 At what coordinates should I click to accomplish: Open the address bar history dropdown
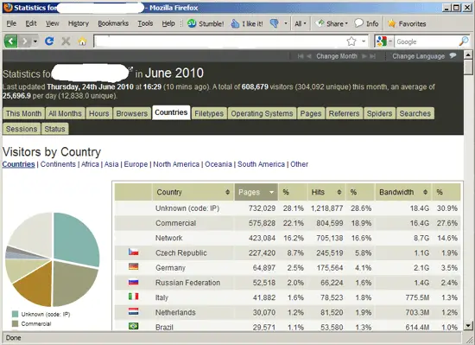click(364, 41)
